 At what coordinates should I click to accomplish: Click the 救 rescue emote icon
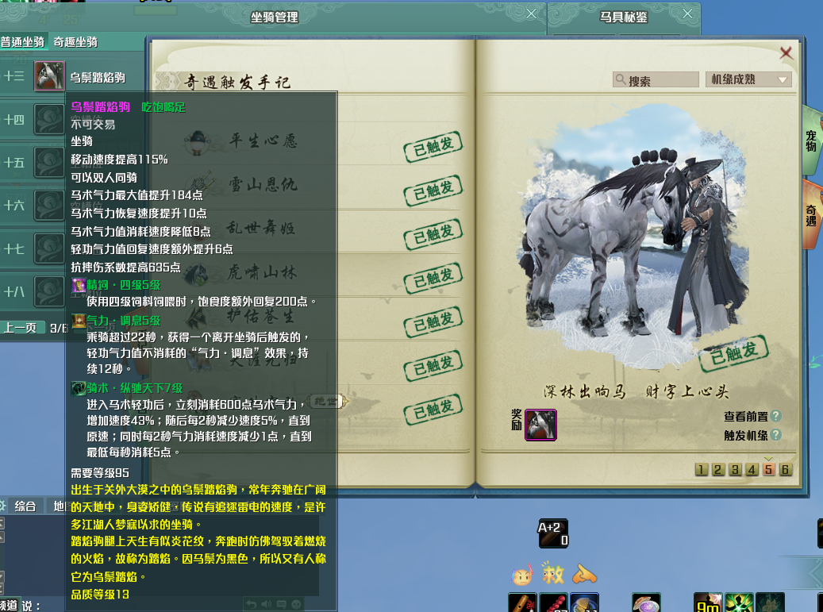(552, 572)
